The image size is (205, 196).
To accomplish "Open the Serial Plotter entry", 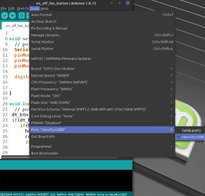I will point(102,49).
